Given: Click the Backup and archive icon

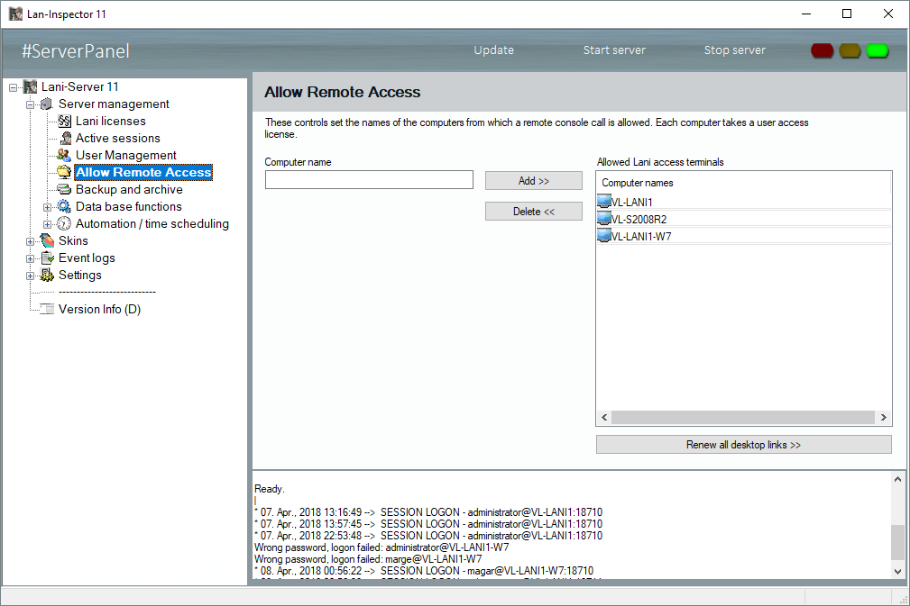Looking at the screenshot, I should 64,190.
